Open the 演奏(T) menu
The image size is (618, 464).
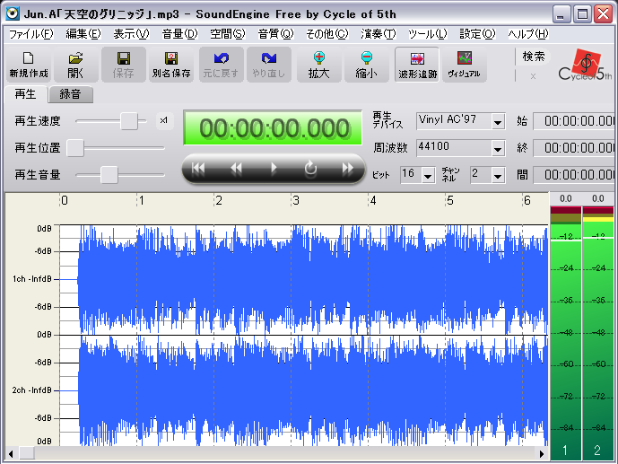(378, 34)
